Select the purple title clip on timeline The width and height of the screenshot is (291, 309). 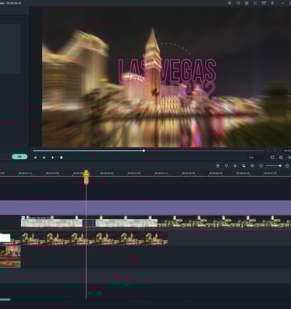[x=145, y=208]
